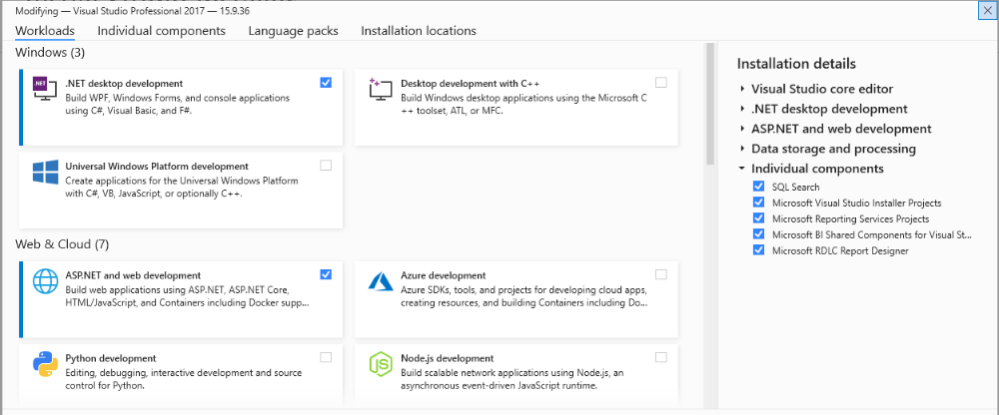Enable the Python development checkbox
999x415 pixels.
[326, 357]
